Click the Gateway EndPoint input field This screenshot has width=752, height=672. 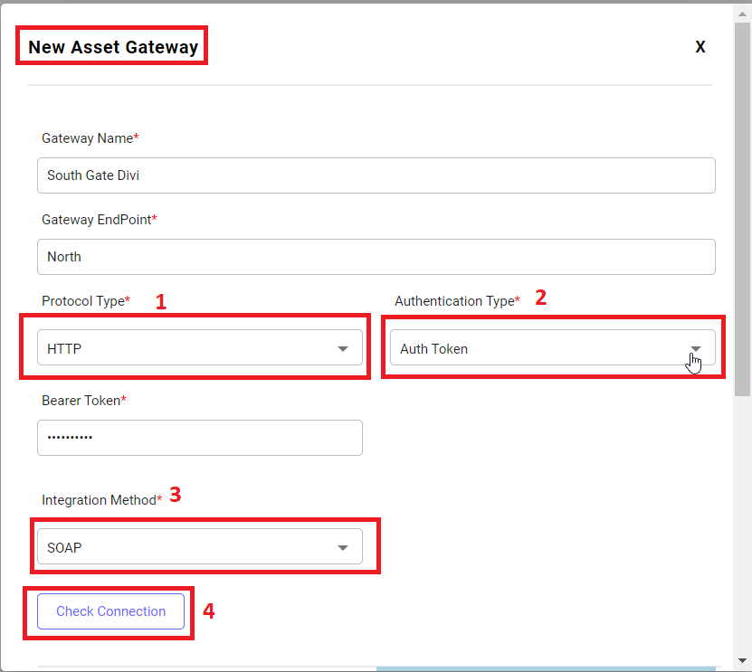point(376,257)
